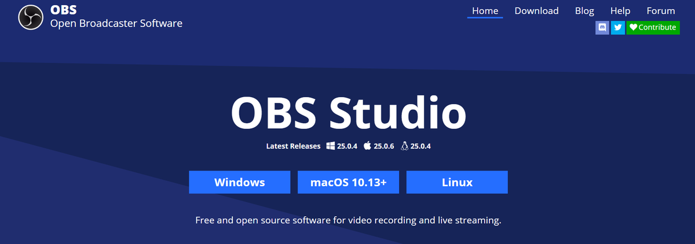Click the 25.0.6 version text
695x244 pixels.
[384, 146]
